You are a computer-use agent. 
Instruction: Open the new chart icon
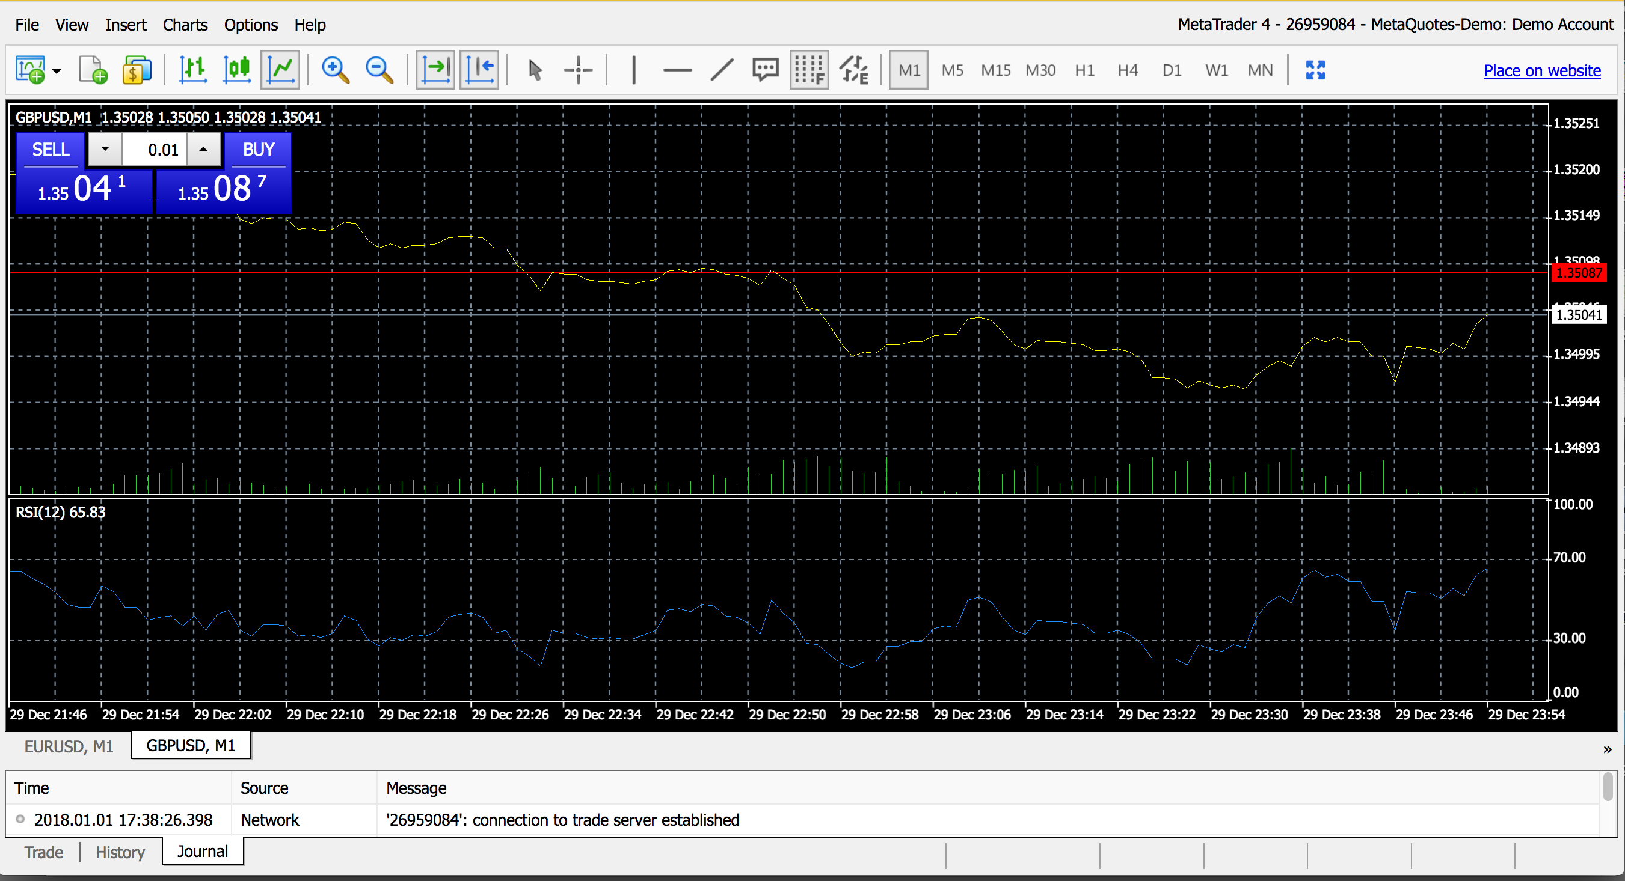tap(29, 69)
